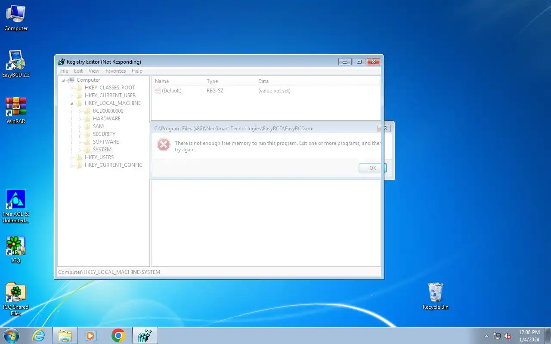Select the HKEY_CLASSES_ROOT folder icon
The image size is (551, 344).
click(x=79, y=88)
